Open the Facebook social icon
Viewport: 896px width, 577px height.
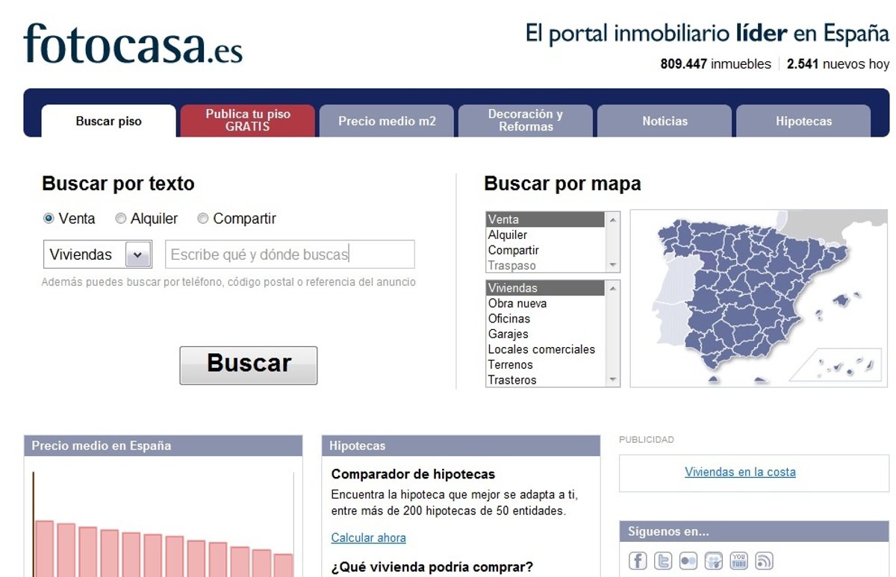[638, 561]
